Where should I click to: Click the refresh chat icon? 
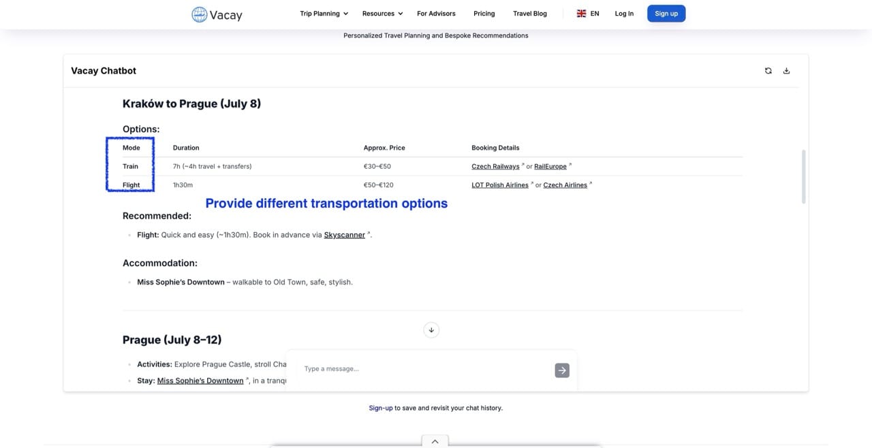pos(768,70)
